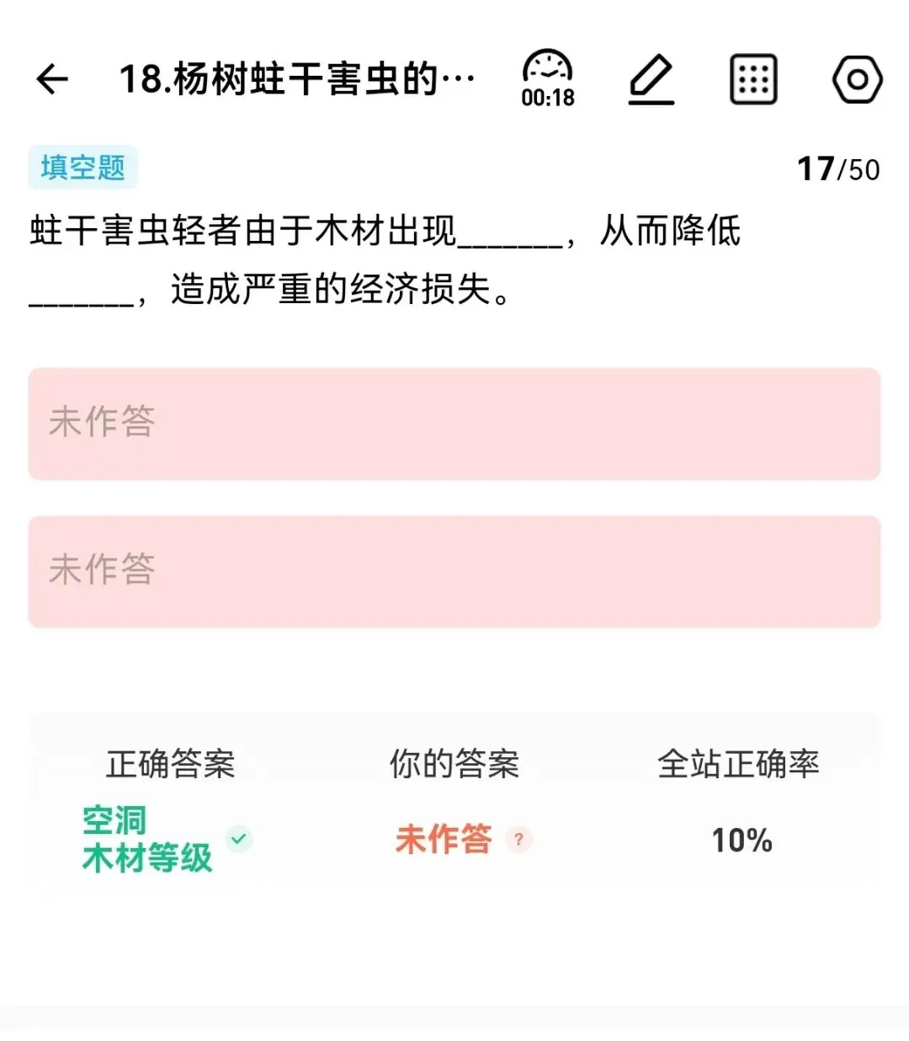Select the first 未作答 answer field
909x1041 pixels.
(x=454, y=424)
